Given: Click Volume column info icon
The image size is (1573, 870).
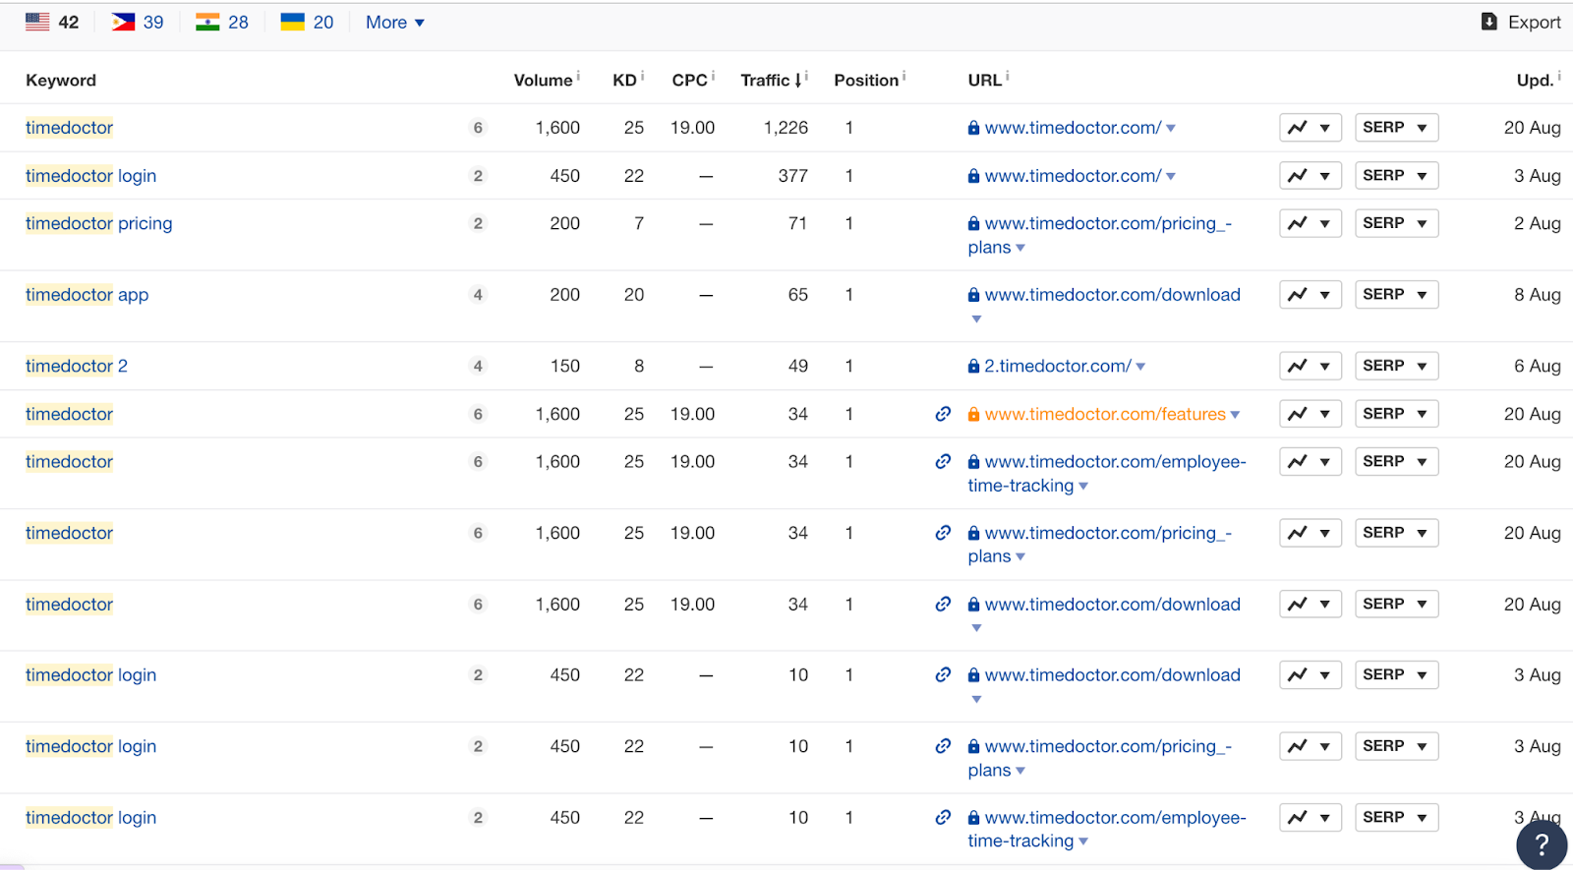Looking at the screenshot, I should pyautogui.click(x=578, y=76).
